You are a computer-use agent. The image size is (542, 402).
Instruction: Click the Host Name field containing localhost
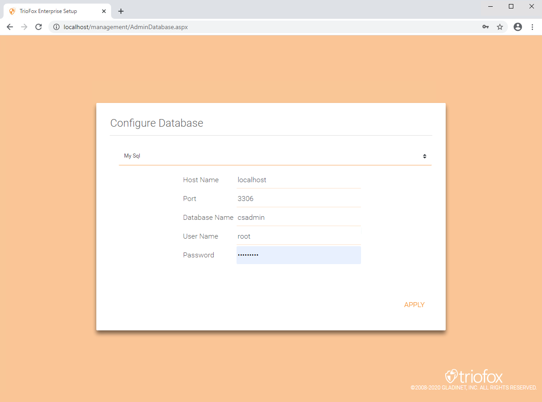point(298,180)
